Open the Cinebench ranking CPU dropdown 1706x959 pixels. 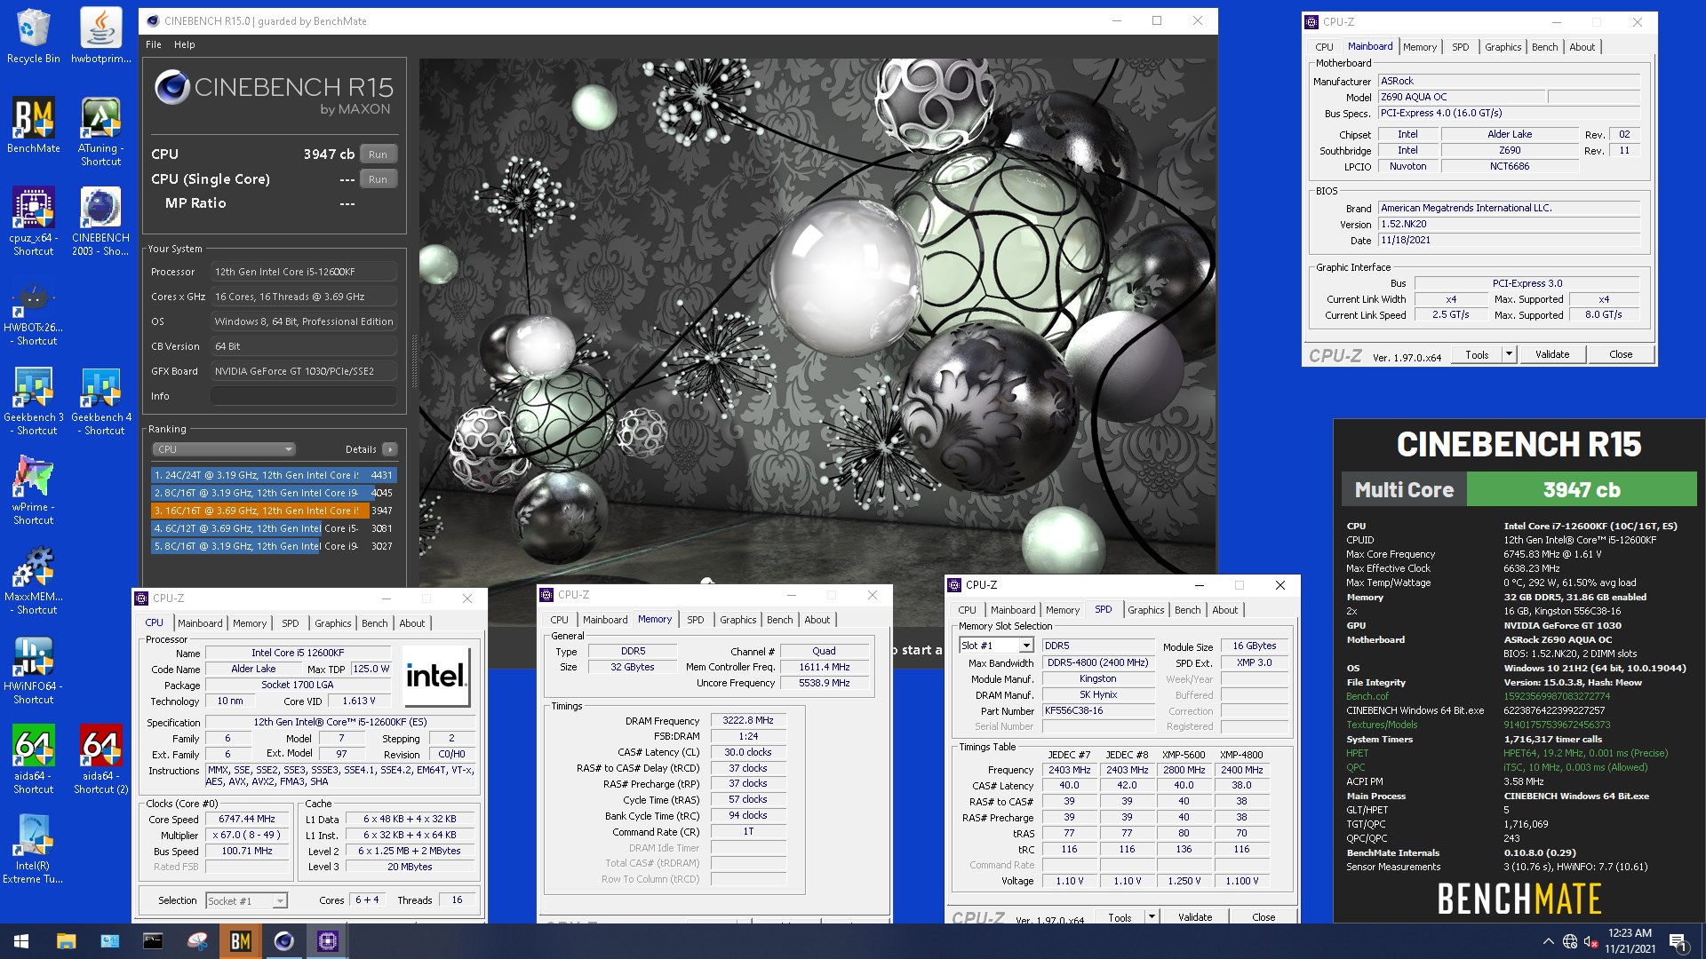223,449
